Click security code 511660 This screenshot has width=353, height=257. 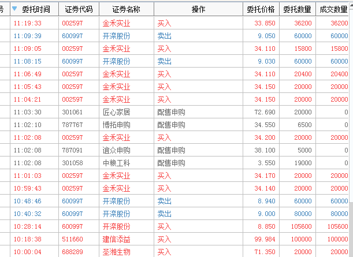(x=72, y=239)
